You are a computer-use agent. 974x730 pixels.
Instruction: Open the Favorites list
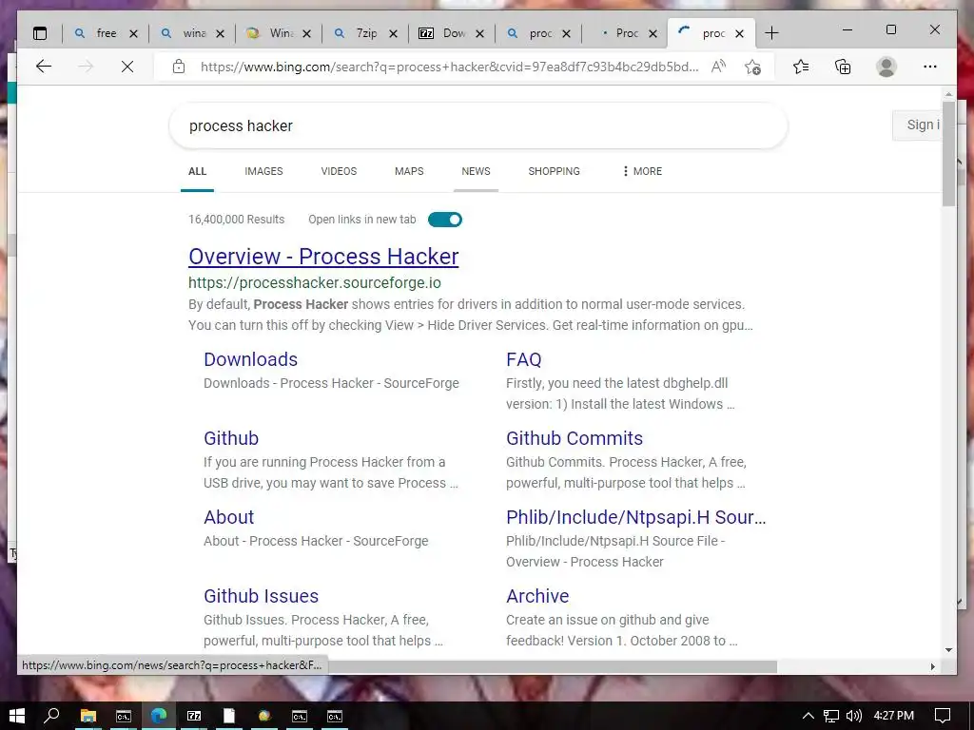click(x=801, y=67)
